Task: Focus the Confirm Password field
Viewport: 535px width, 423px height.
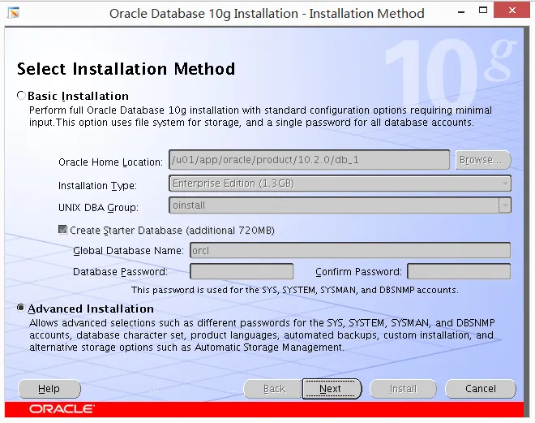Action: tap(459, 271)
